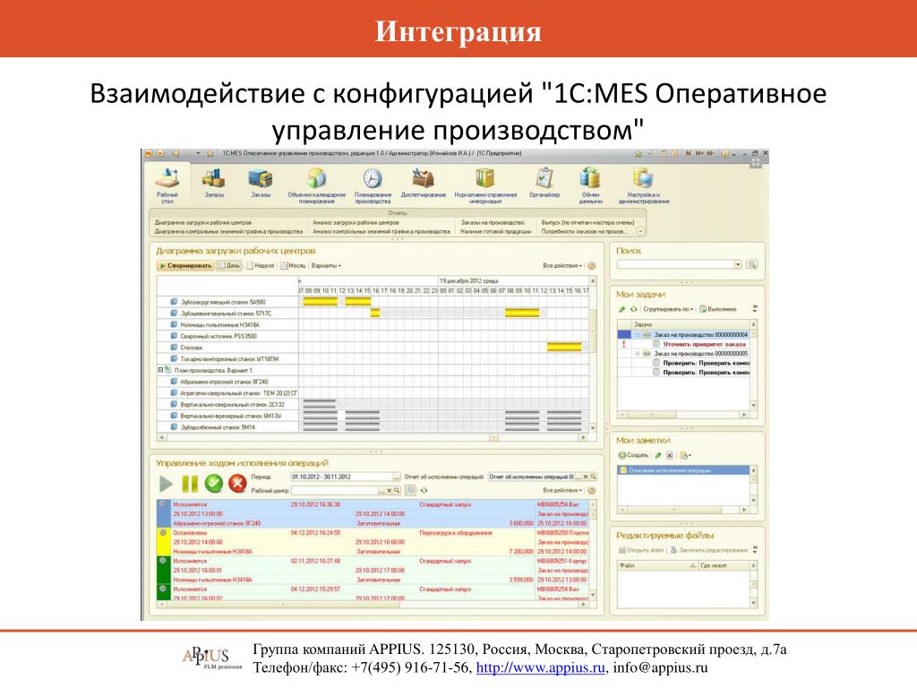917x688 pixels.
Task: Toggle the День period view
Action: point(229,265)
